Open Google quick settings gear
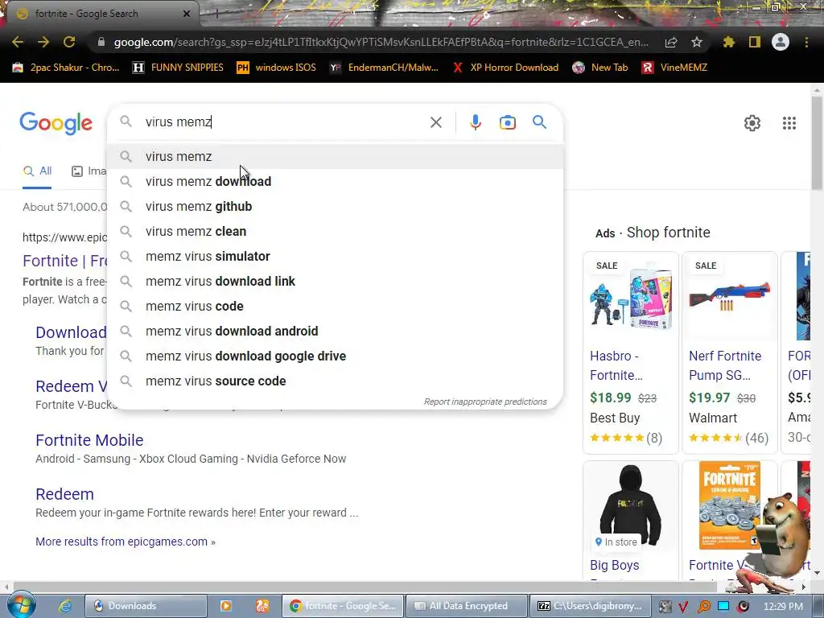Viewport: 824px width, 618px height. [752, 123]
